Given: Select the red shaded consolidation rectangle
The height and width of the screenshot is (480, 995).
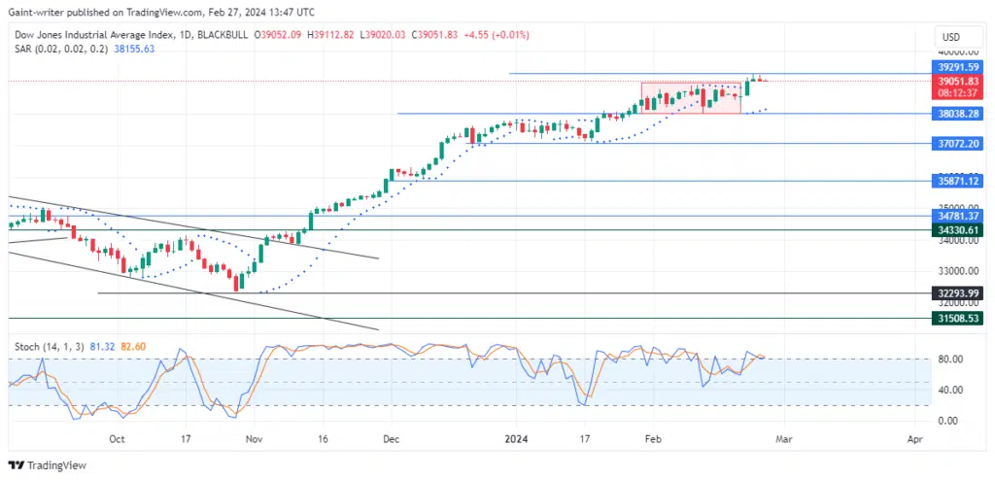Looking at the screenshot, I should pos(690,97).
